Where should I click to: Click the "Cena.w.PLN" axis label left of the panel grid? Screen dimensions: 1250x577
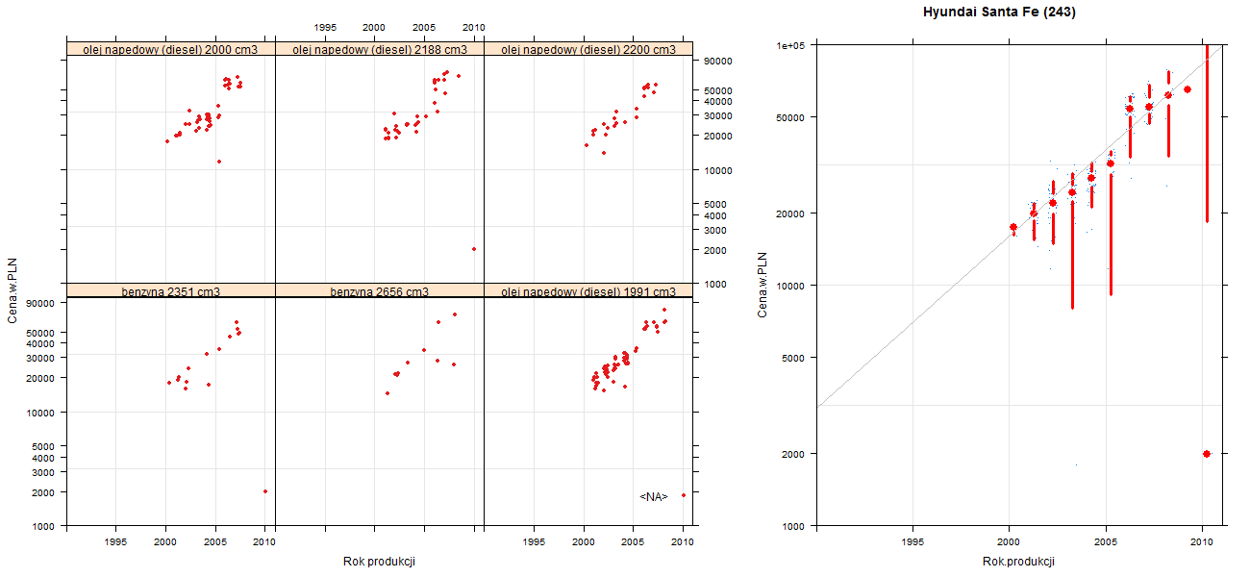[x=12, y=292]
